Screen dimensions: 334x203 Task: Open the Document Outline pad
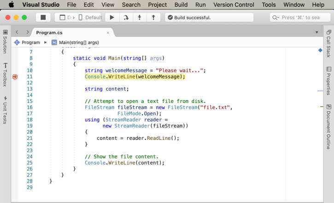(328, 127)
